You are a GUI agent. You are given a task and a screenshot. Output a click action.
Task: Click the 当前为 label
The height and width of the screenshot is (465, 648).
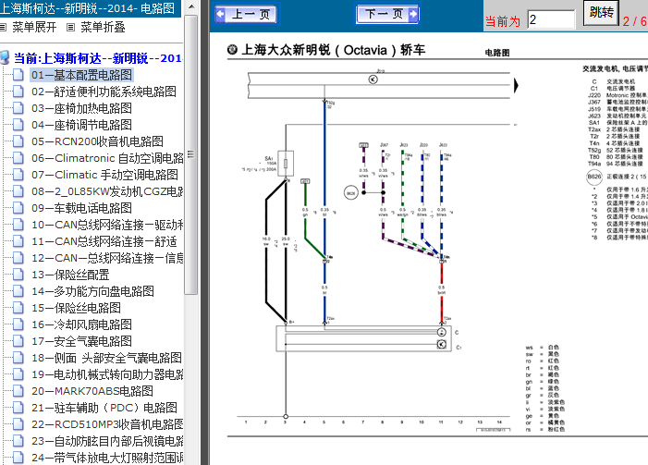(503, 21)
